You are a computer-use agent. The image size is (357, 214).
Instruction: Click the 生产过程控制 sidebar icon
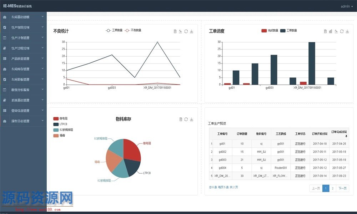pos(5,48)
